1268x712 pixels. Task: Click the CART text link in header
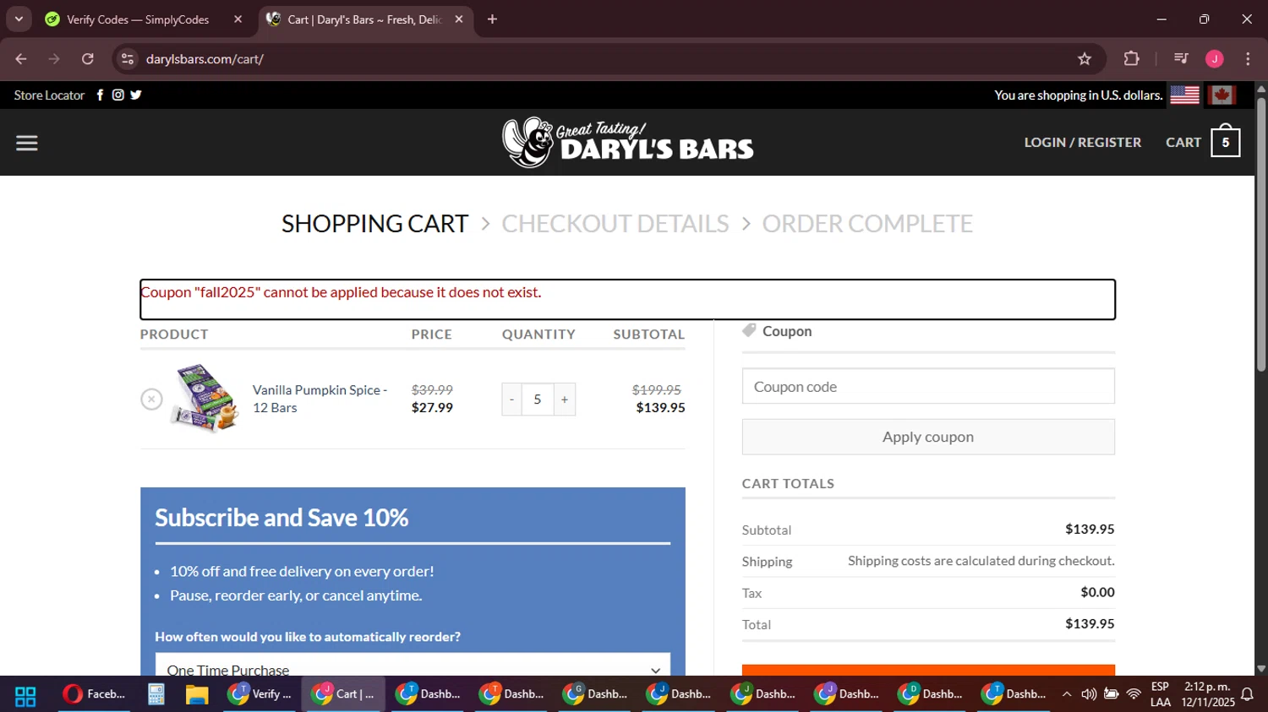point(1183,142)
